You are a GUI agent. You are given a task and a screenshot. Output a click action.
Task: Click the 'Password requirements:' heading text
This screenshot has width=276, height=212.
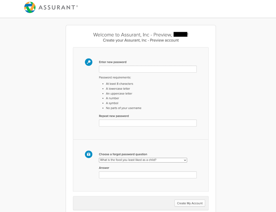pos(115,77)
